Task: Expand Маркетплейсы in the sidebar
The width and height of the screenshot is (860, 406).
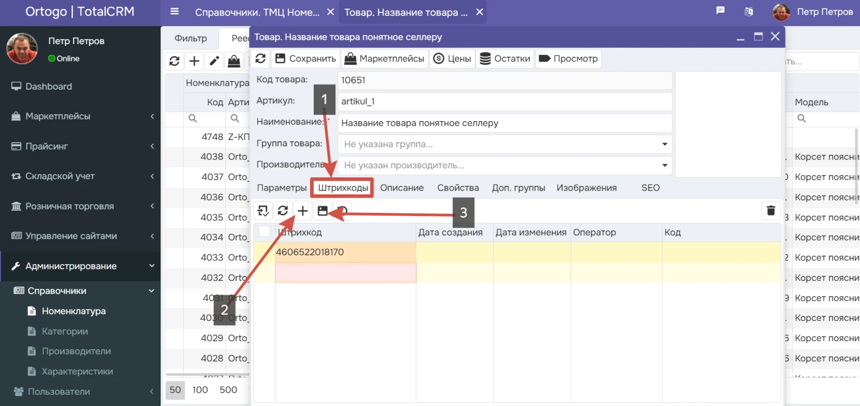Action: click(80, 116)
